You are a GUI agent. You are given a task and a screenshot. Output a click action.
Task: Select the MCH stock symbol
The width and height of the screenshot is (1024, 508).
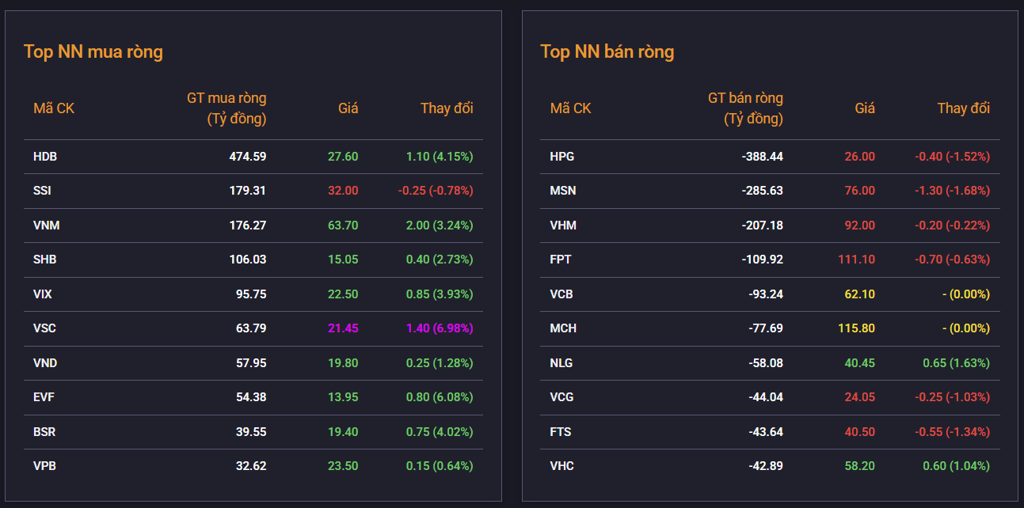click(x=563, y=328)
